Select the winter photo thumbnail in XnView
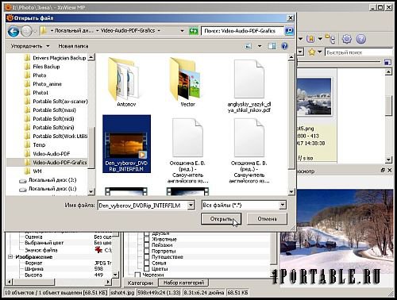The width and height of the screenshot is (397, 300). pyautogui.click(x=314, y=97)
